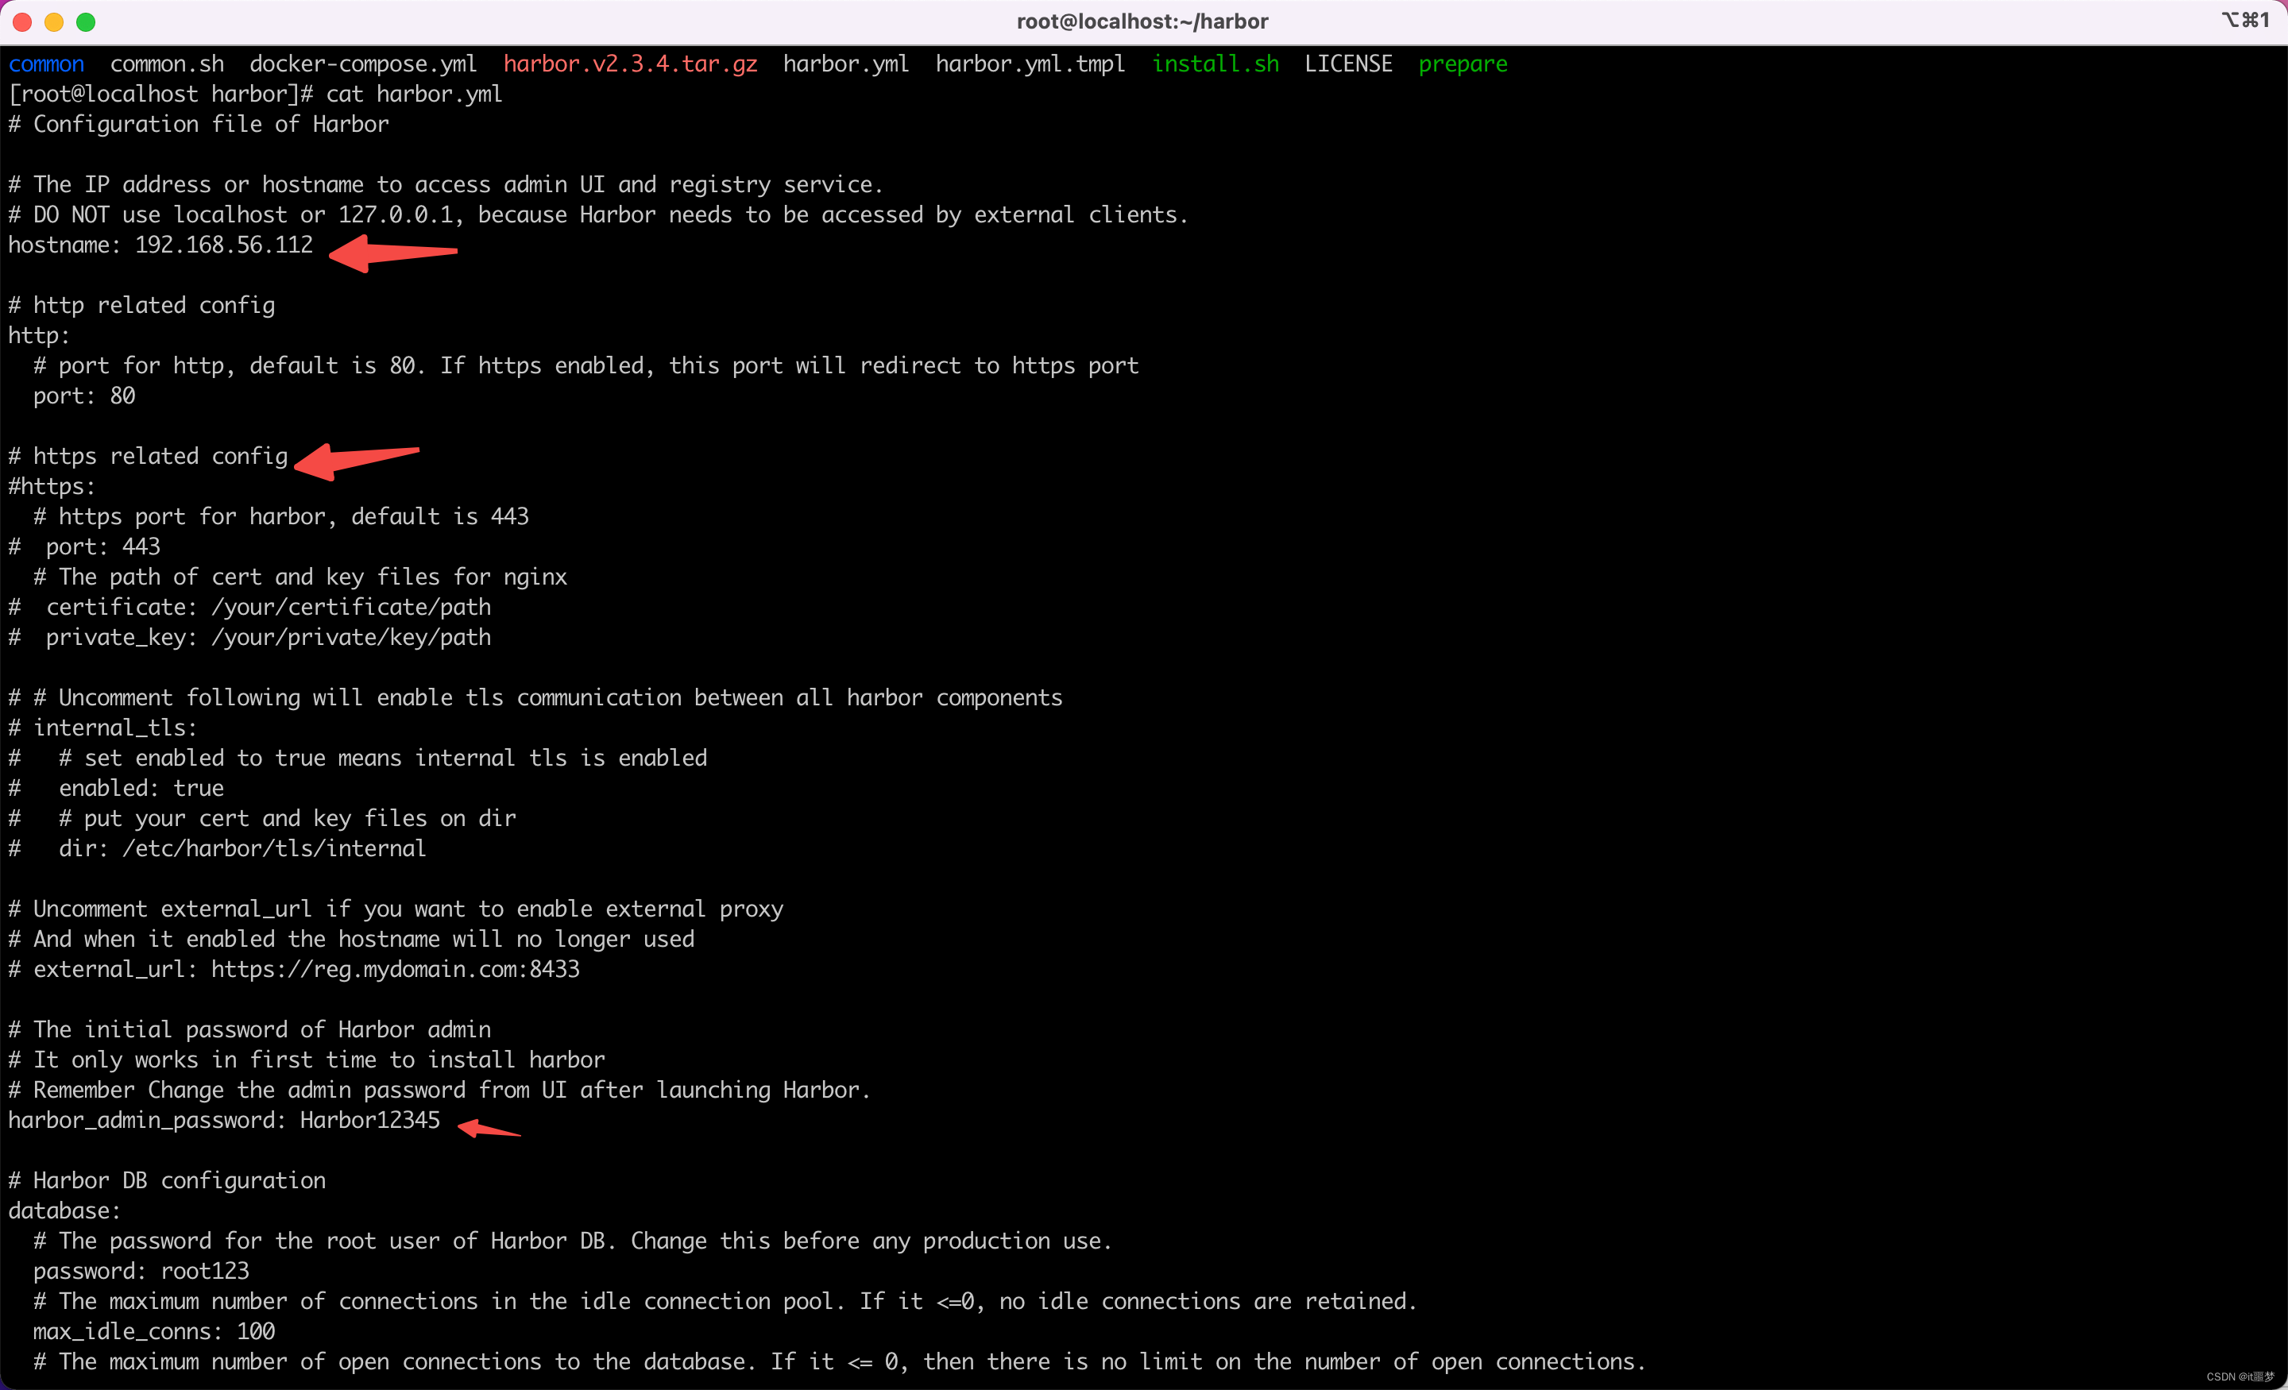Click the green prepare file name
Screen dimensions: 2288x1390
[1463, 64]
